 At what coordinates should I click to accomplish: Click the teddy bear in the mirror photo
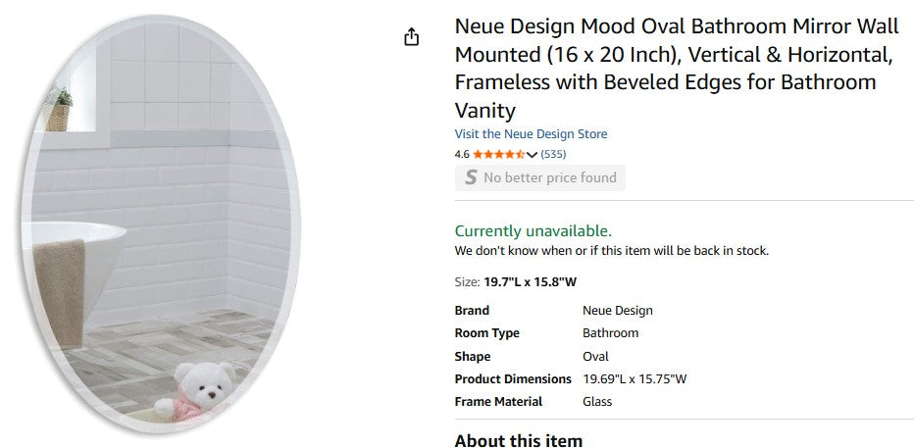(204, 390)
